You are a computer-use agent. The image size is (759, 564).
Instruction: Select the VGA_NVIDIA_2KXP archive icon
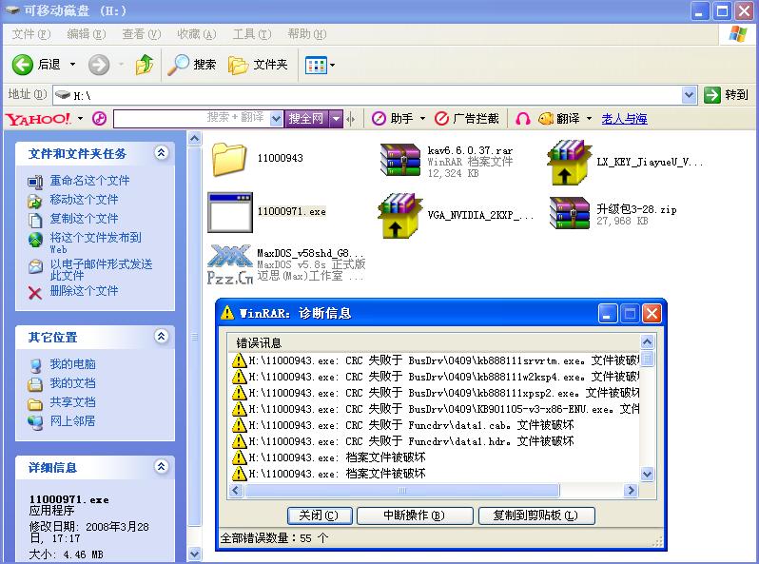(399, 216)
